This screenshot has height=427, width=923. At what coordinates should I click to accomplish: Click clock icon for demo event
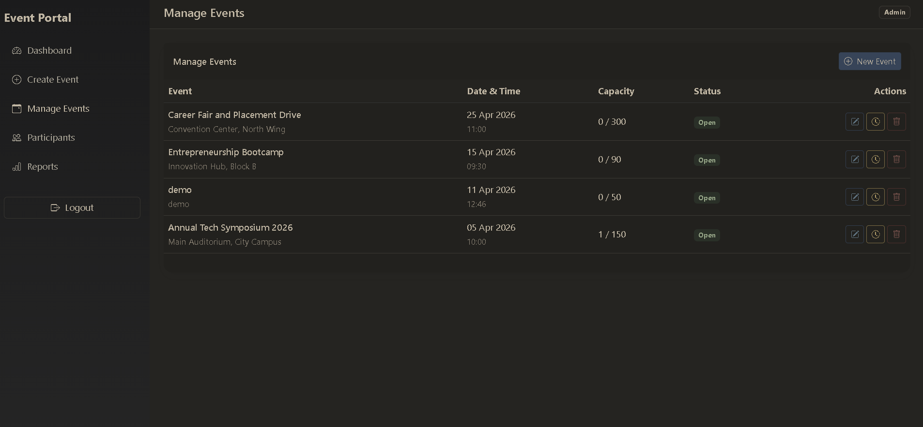pos(876,197)
